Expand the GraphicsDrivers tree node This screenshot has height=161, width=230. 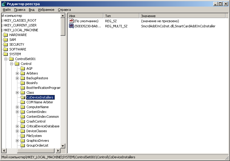point(17,141)
